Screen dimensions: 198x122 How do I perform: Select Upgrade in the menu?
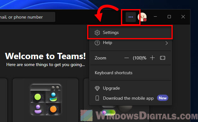tap(130, 88)
